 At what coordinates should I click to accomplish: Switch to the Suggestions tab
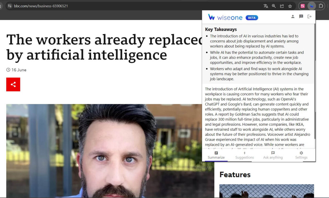point(244,155)
